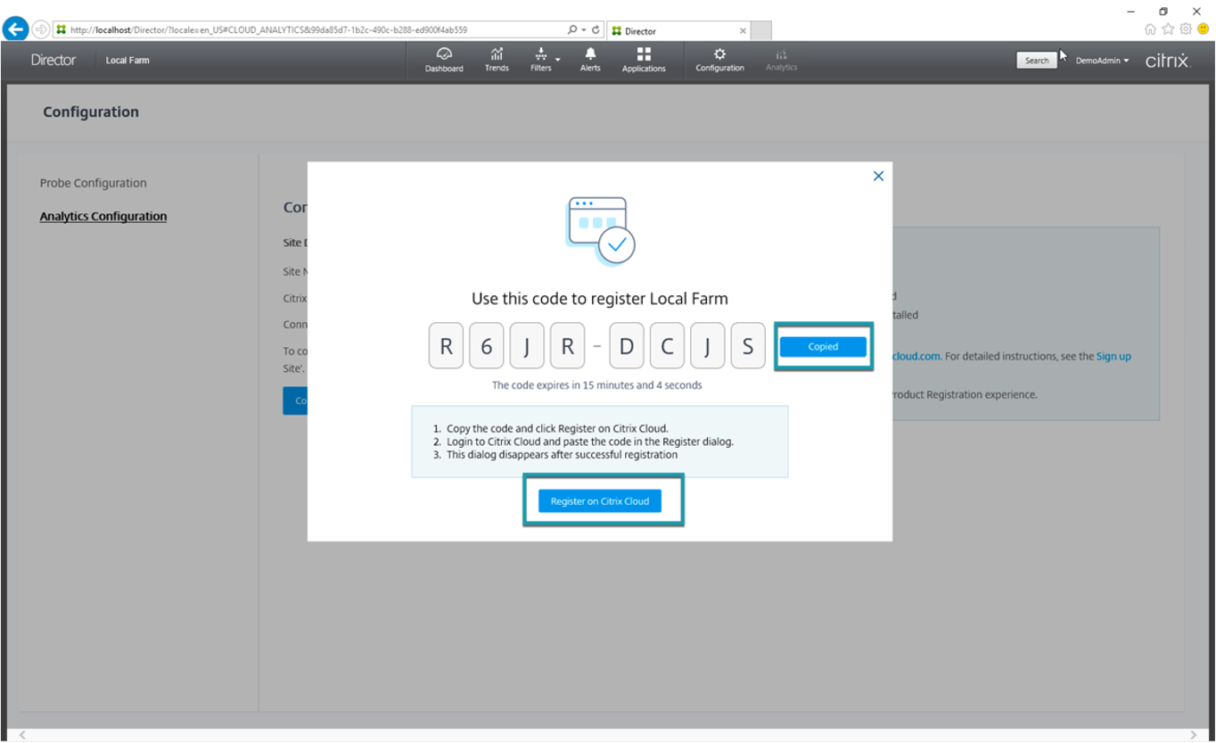
Task: Click the browser address bar
Action: click(x=308, y=29)
